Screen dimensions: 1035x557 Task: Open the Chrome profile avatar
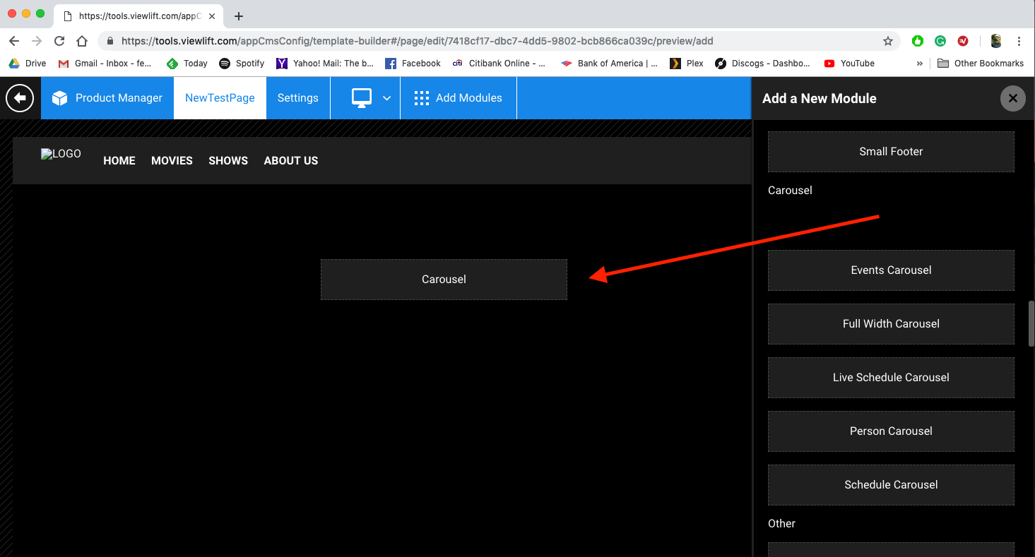click(996, 41)
